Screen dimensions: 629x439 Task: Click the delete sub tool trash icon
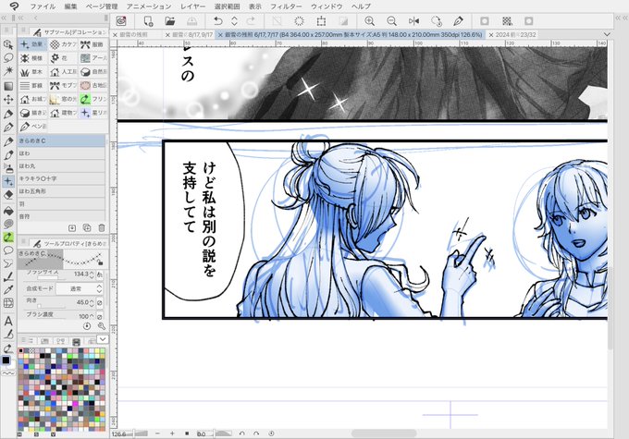(102, 227)
